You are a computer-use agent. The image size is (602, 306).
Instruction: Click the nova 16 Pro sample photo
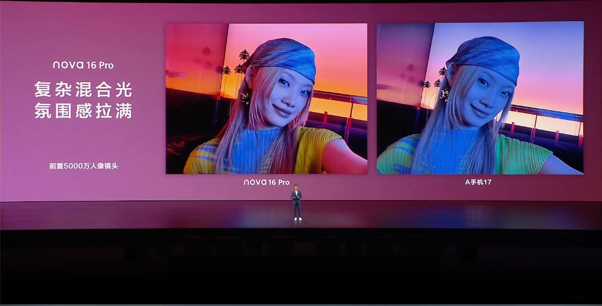[267, 99]
